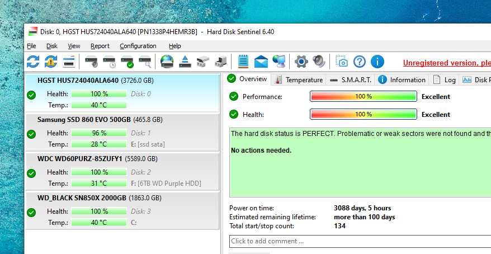
Task: Open the Help menu
Action: (174, 46)
